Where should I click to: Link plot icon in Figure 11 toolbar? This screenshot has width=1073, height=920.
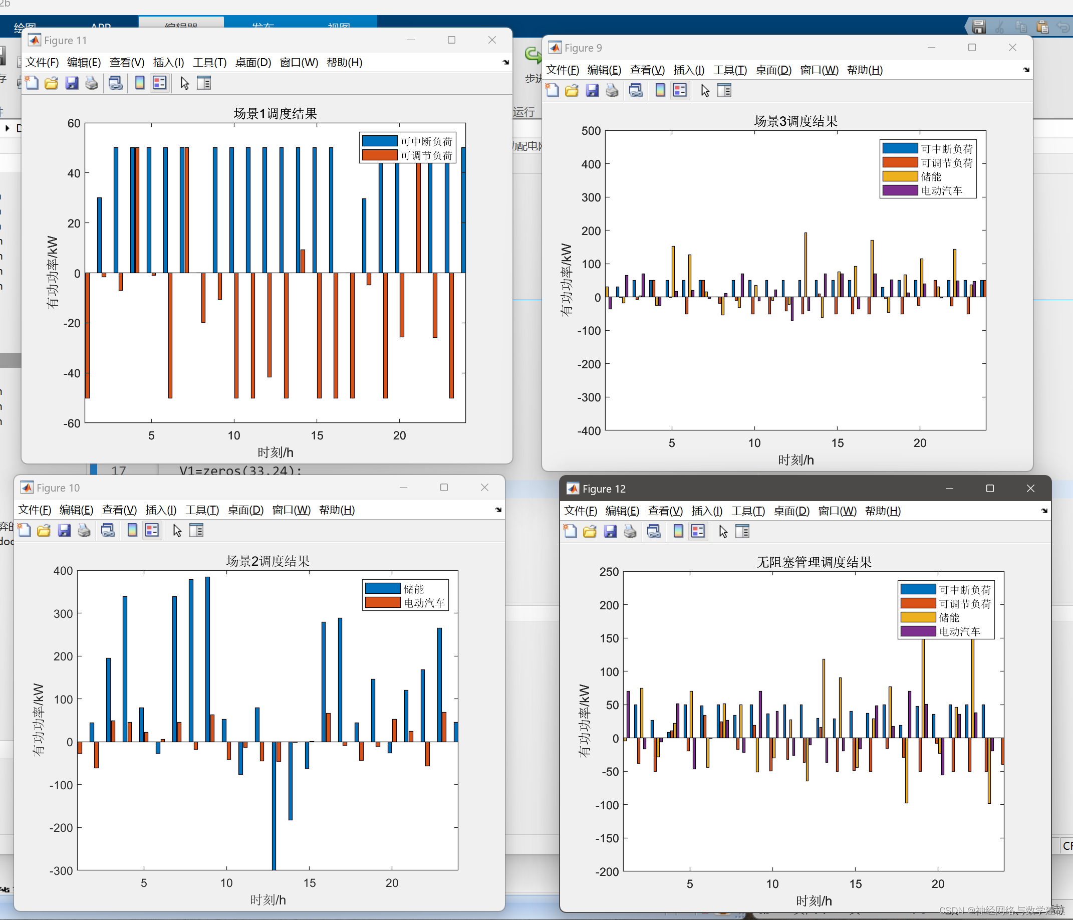click(116, 83)
